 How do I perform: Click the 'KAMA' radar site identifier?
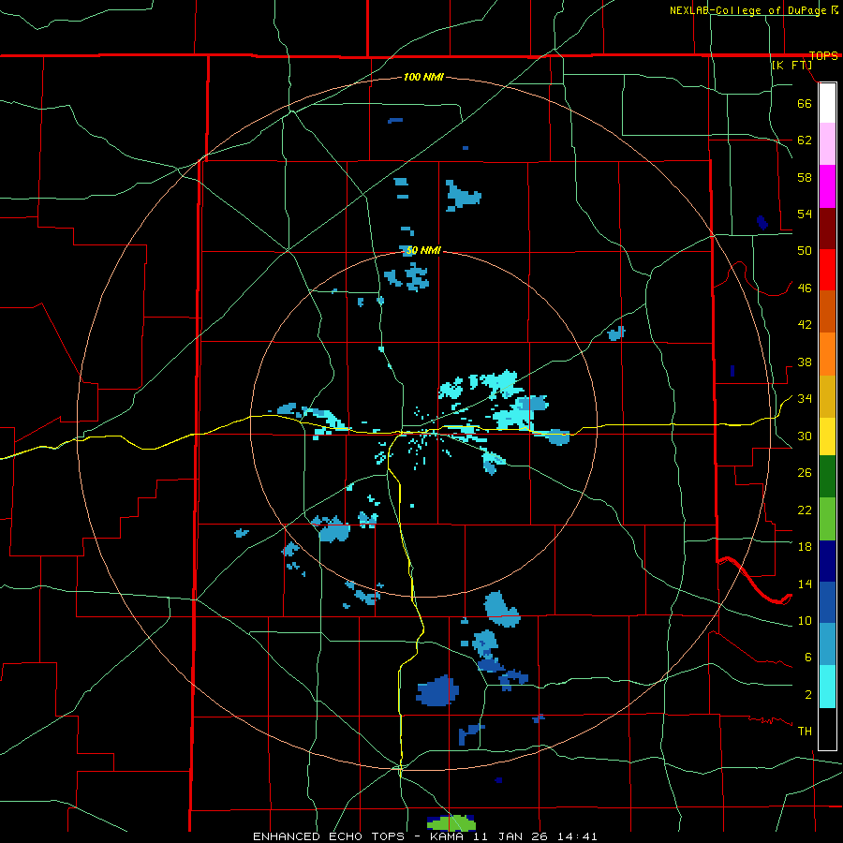pos(446,836)
